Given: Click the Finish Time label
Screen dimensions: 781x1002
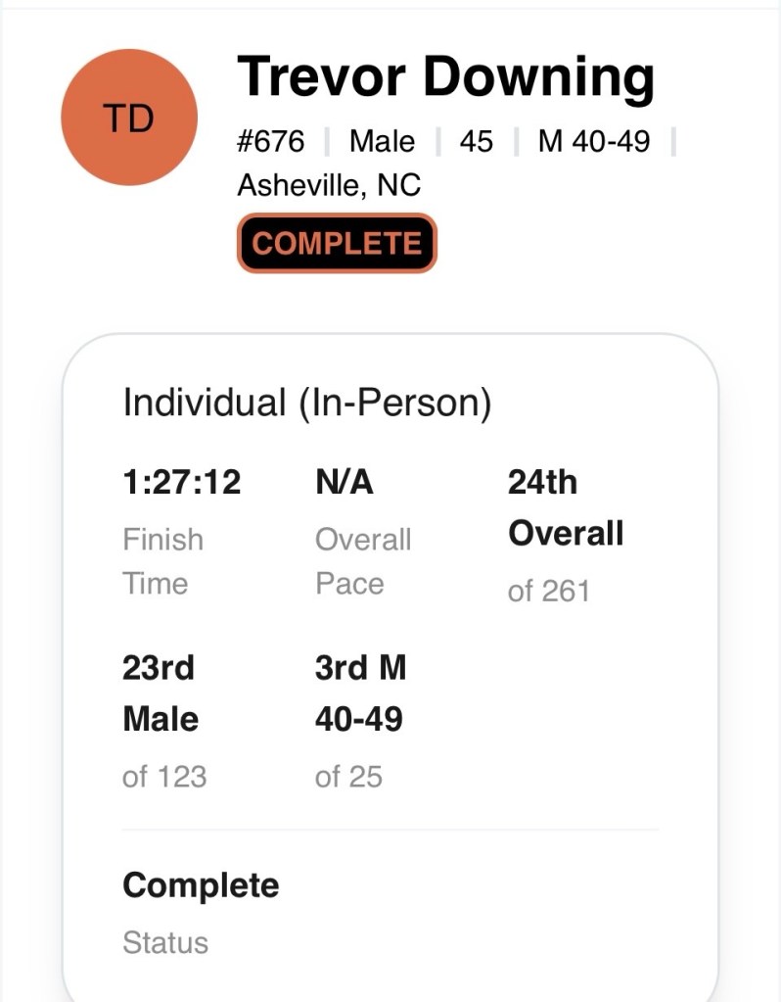Looking at the screenshot, I should [162, 561].
